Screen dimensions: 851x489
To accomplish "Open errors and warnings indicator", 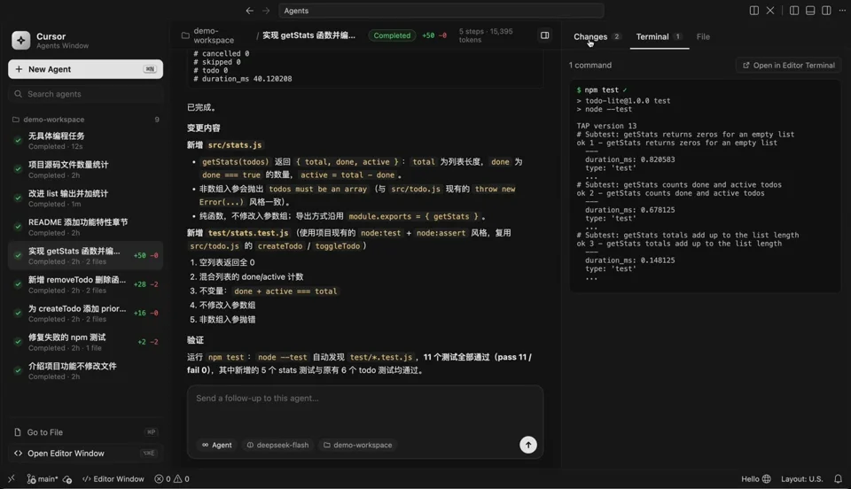I will (172, 478).
